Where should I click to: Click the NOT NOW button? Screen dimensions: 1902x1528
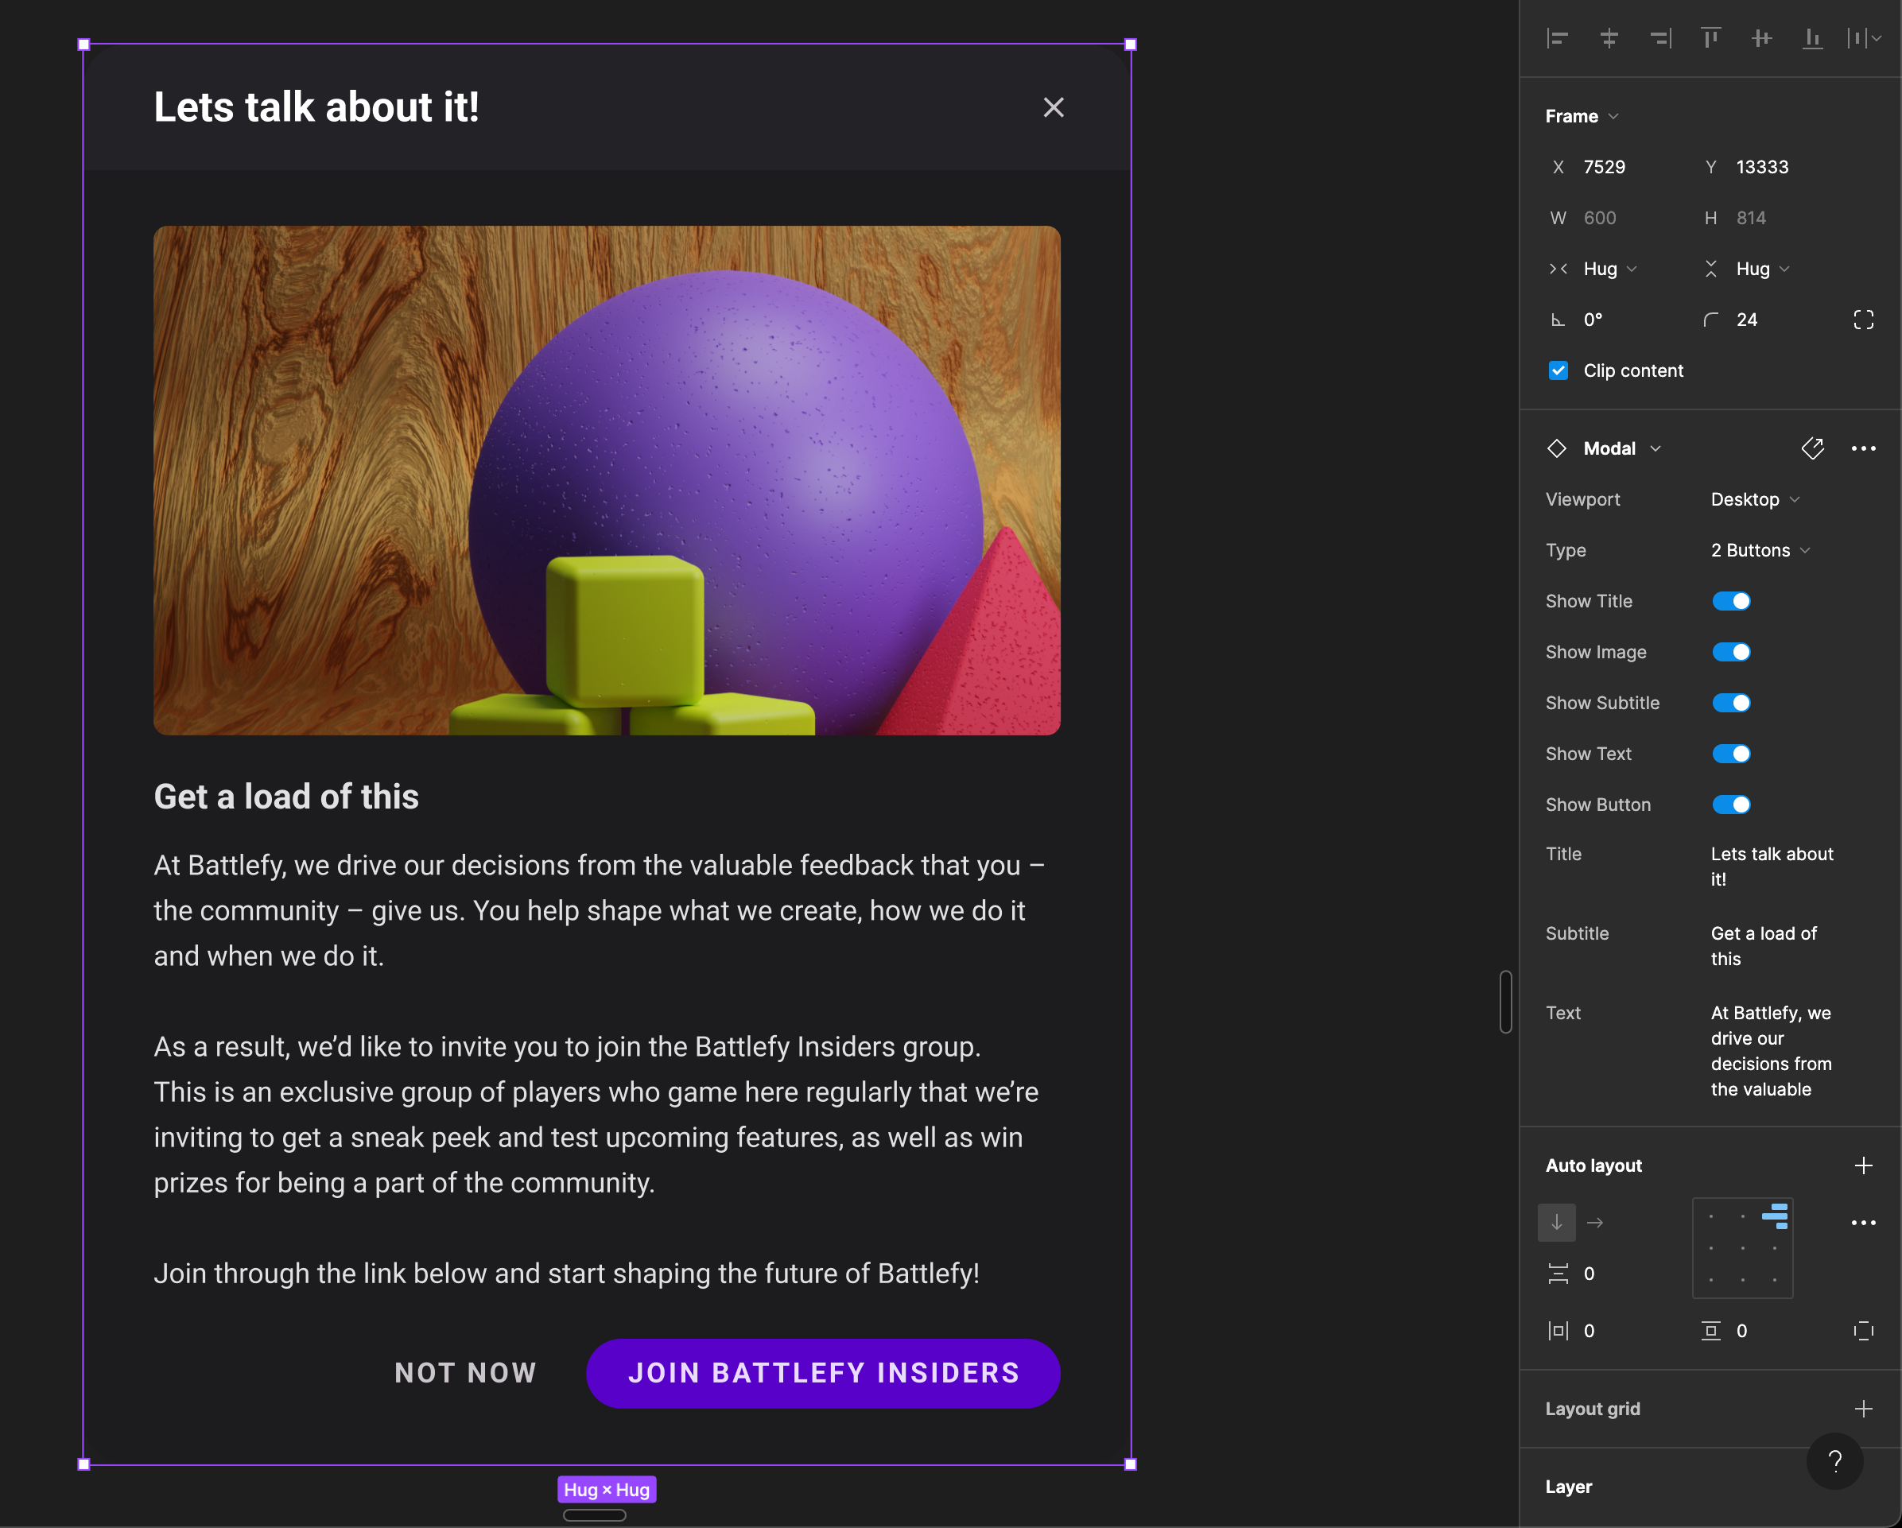(x=465, y=1373)
